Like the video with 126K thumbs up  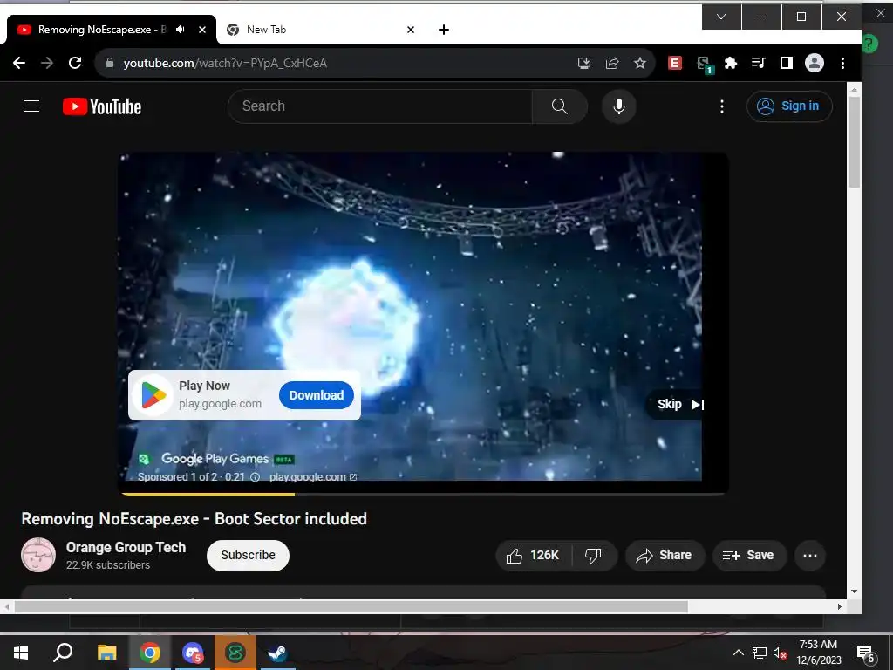534,556
